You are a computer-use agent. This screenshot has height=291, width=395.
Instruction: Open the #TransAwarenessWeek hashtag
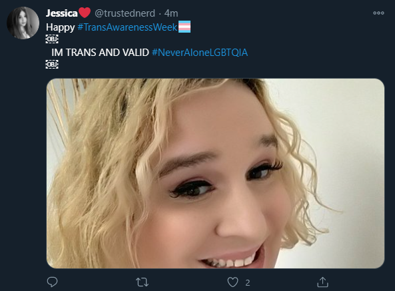click(x=127, y=27)
